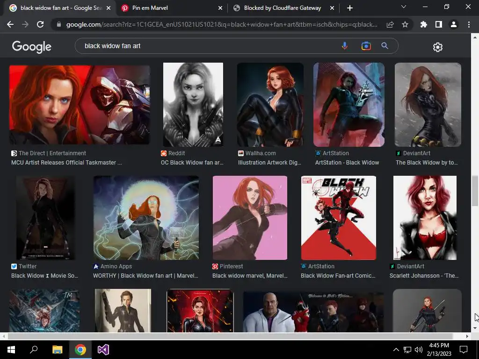
Task: Close the Blocked by Cloudflare Gateway tab
Action: 332,8
